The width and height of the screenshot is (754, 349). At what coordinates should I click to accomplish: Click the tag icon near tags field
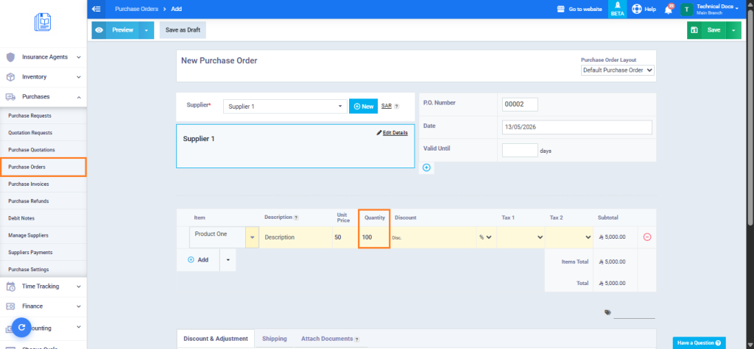point(607,312)
